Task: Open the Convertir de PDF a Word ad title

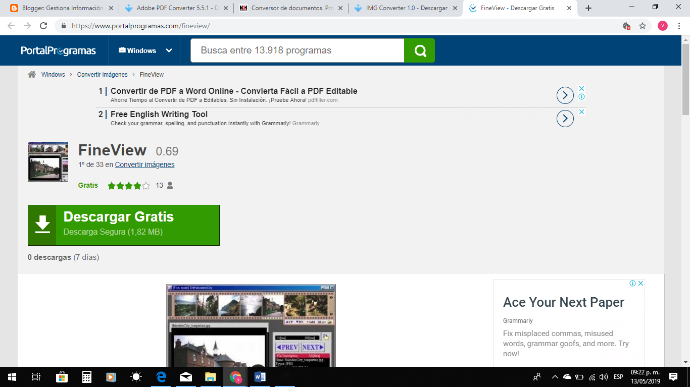Action: [234, 91]
